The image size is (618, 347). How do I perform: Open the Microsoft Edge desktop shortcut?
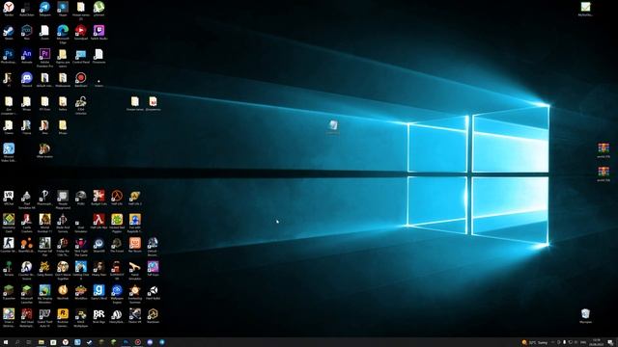[x=63, y=31]
